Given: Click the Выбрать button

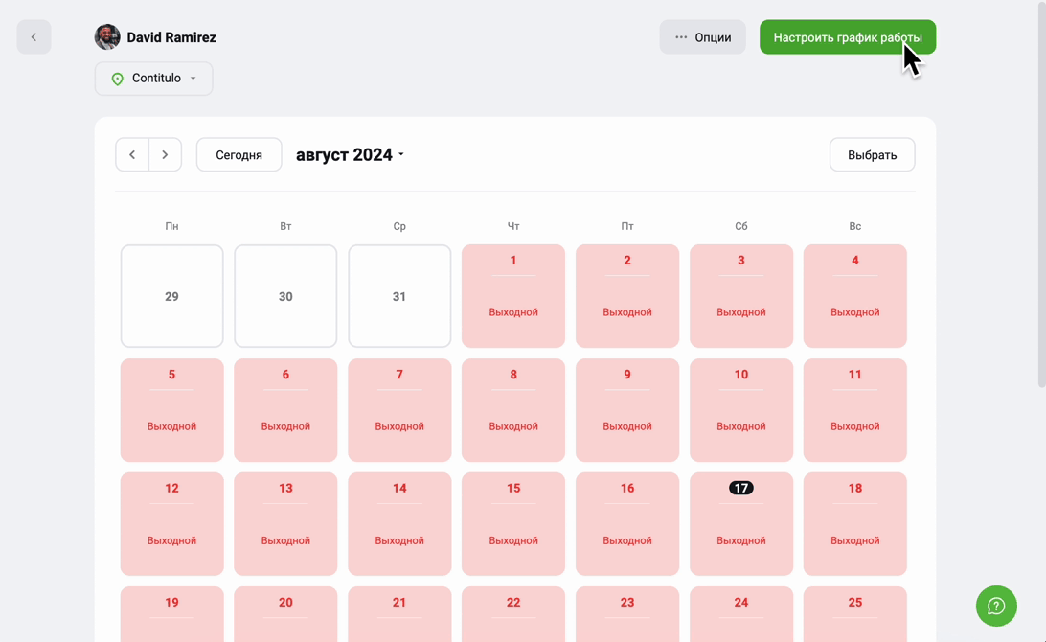Looking at the screenshot, I should tap(872, 155).
